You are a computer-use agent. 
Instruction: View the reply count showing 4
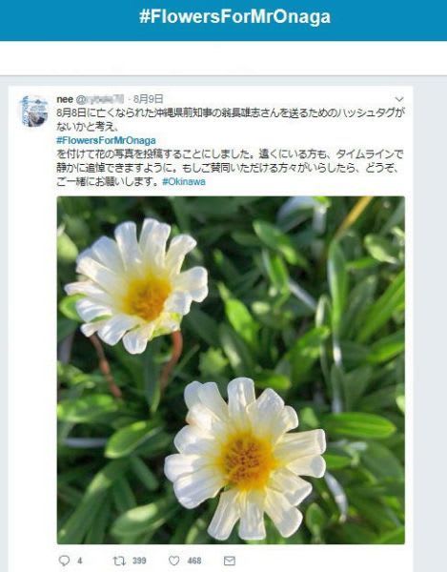pos(80,561)
